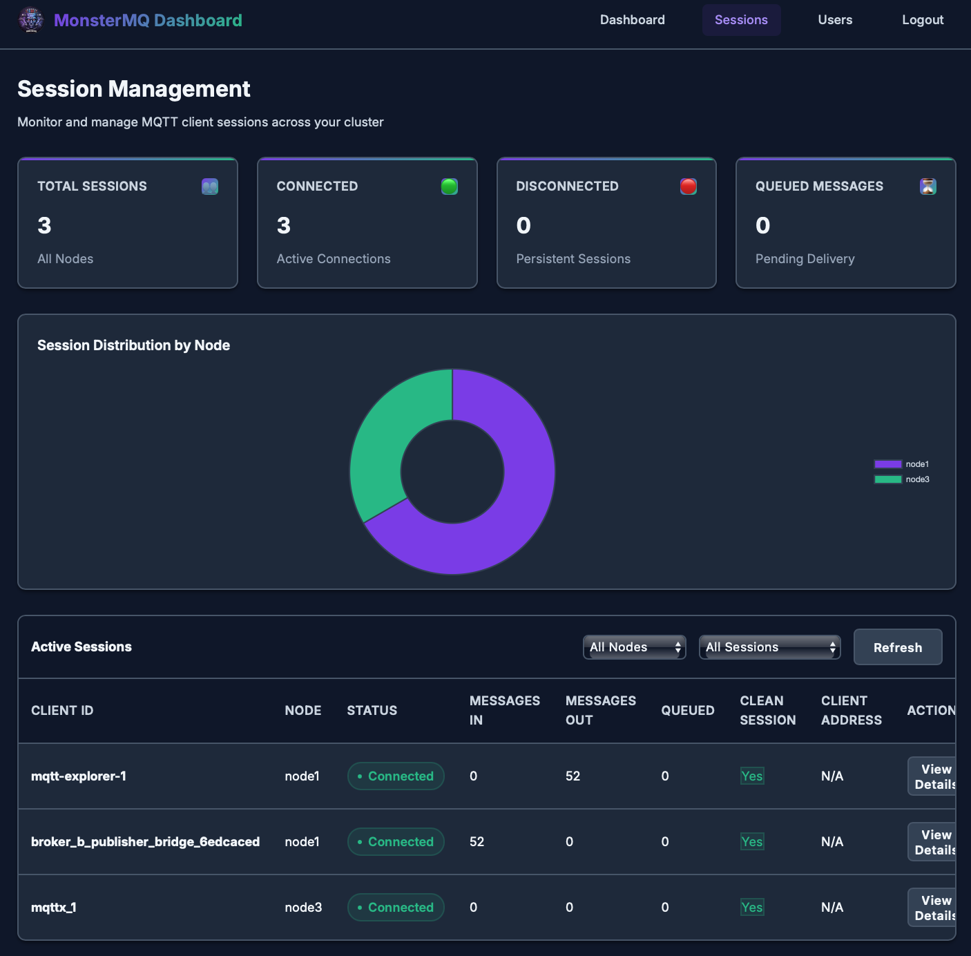971x956 pixels.
Task: Click the Node column header
Action: pyautogui.click(x=303, y=711)
